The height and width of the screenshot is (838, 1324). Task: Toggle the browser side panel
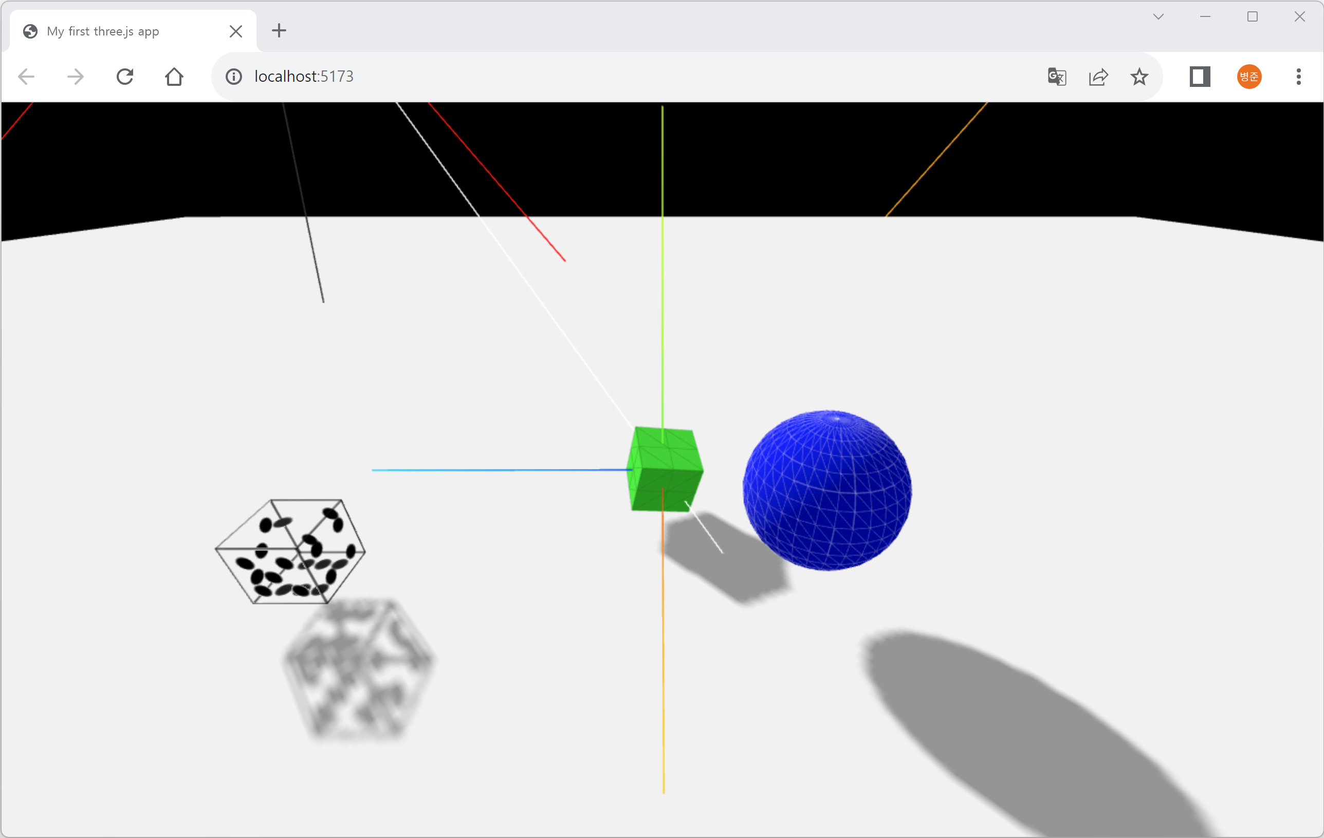coord(1200,77)
